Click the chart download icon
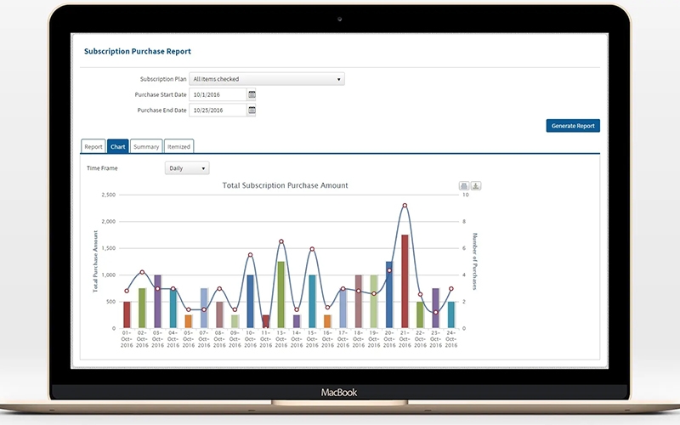This screenshot has height=425, width=680. pos(476,186)
